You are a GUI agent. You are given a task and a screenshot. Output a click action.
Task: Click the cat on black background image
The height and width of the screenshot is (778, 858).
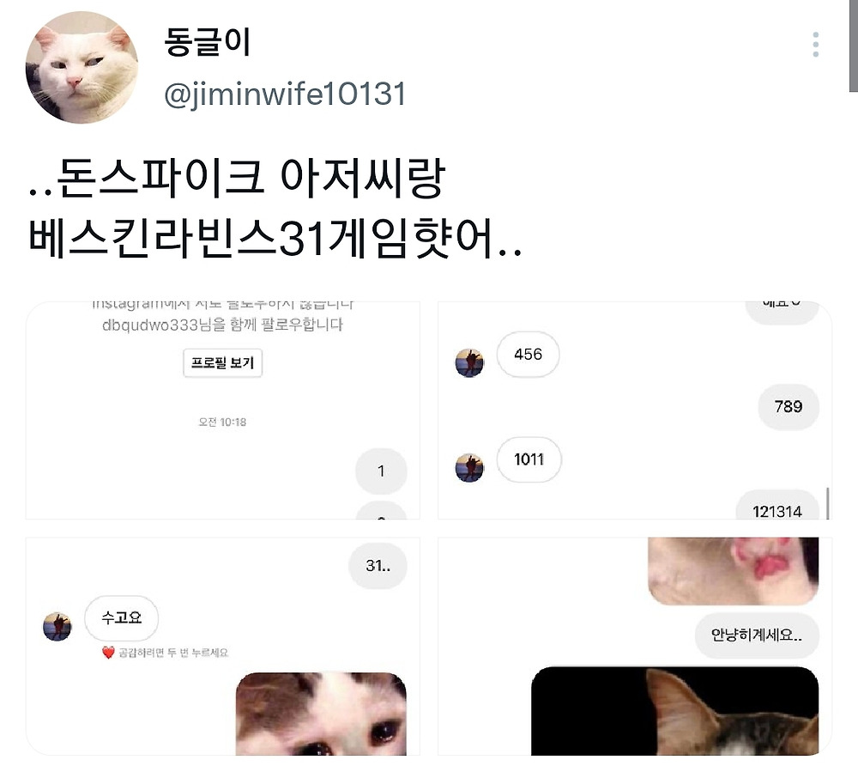coord(674,711)
